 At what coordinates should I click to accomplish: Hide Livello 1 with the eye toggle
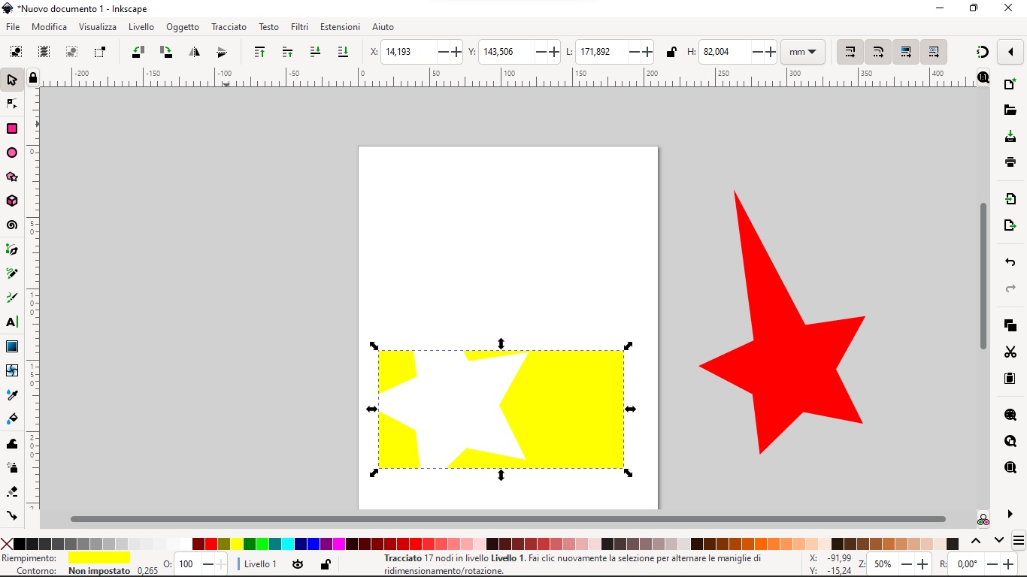tap(298, 564)
